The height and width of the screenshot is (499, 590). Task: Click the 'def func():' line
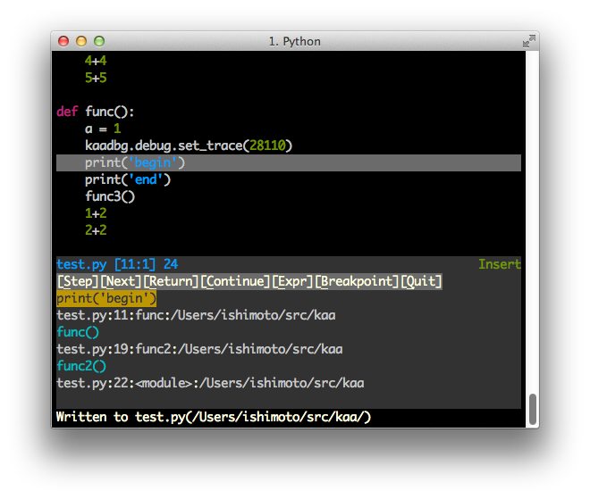point(95,112)
